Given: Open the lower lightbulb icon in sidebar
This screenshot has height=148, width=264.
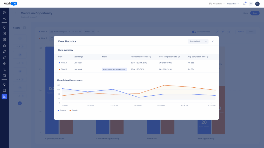Looking at the screenshot, I should [4, 84].
